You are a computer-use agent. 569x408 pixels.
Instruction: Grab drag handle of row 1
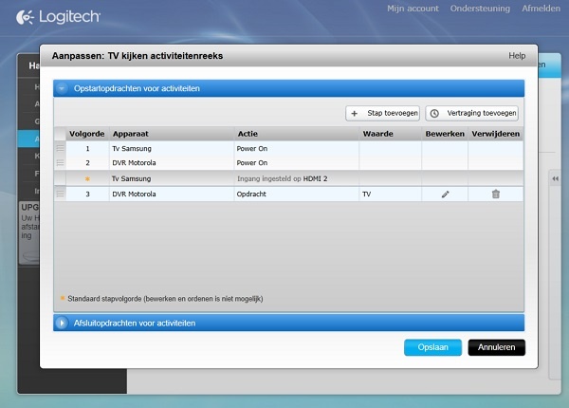(x=61, y=148)
